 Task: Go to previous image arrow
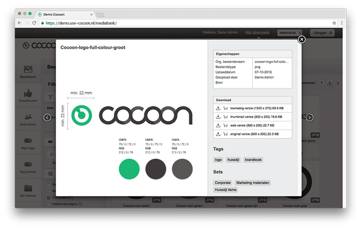(x=47, y=118)
